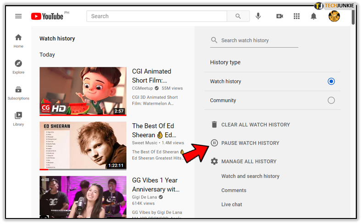The image size is (362, 224).
Task: Open Explore in sidebar
Action: coord(18,67)
